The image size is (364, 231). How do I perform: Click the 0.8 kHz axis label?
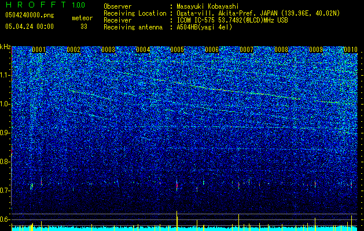tap(5, 162)
